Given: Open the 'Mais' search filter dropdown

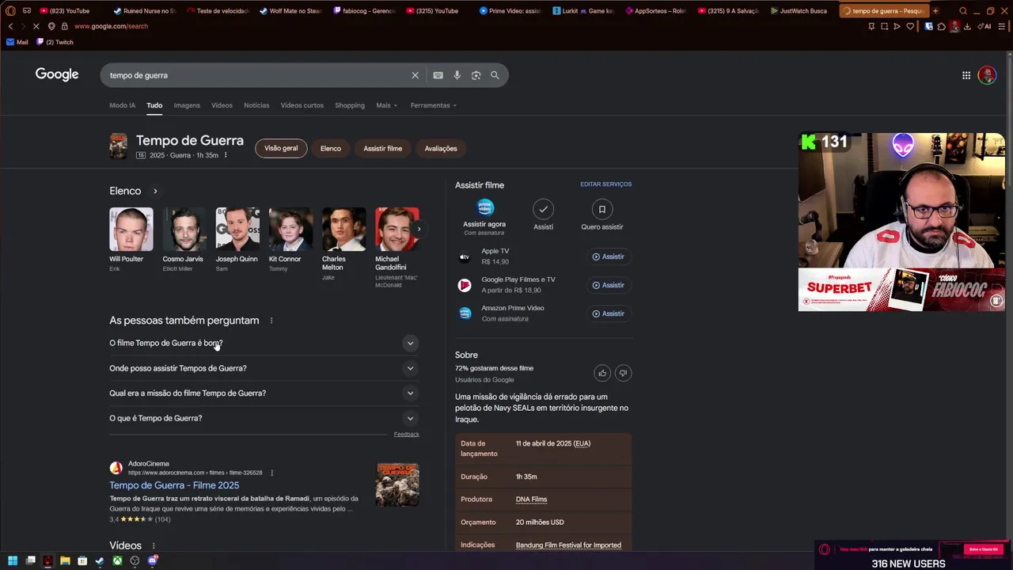Looking at the screenshot, I should 387,105.
